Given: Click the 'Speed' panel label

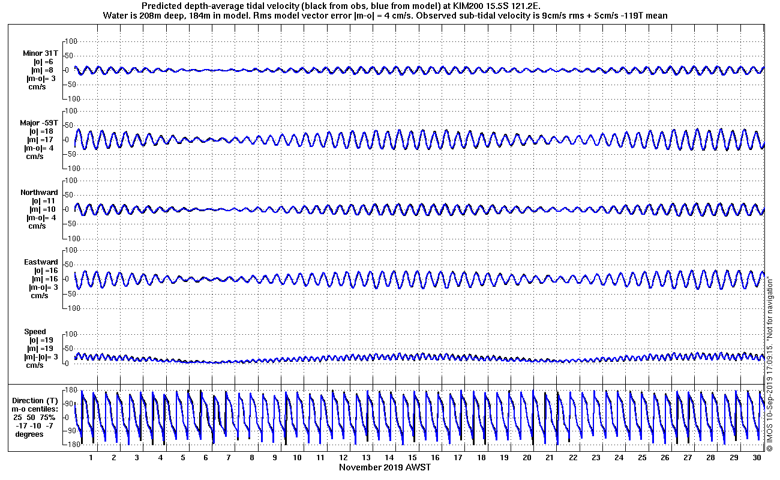Looking at the screenshot, I should coord(35,332).
